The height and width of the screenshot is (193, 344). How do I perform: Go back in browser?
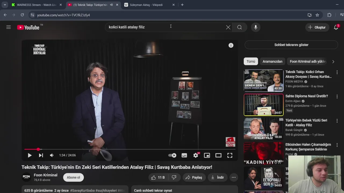(5, 15)
